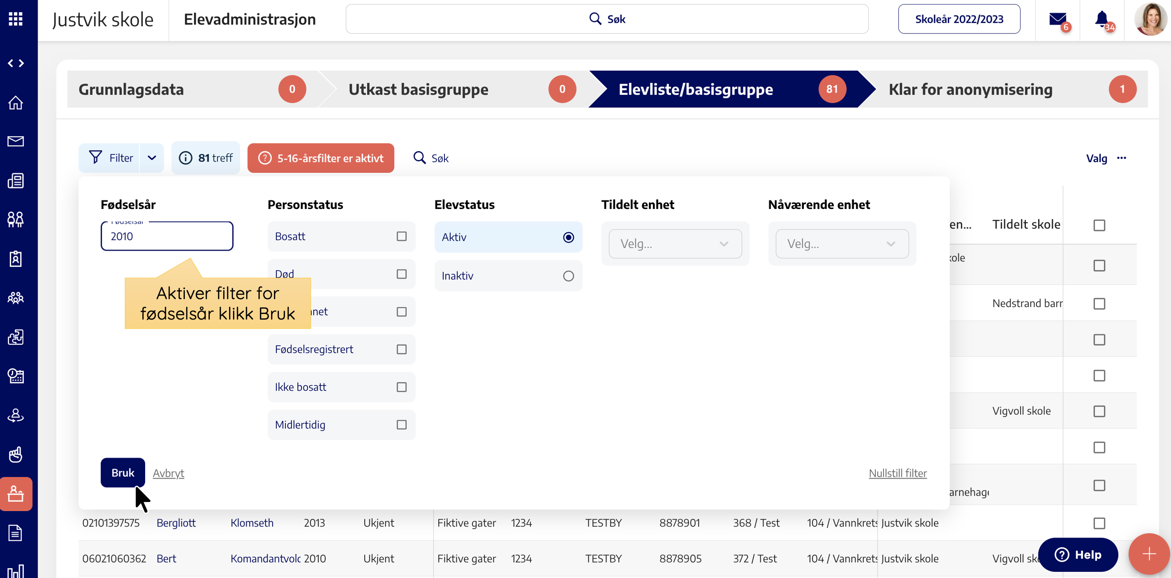Click the Justvik skole title in header
Image resolution: width=1171 pixels, height=578 pixels.
(103, 20)
